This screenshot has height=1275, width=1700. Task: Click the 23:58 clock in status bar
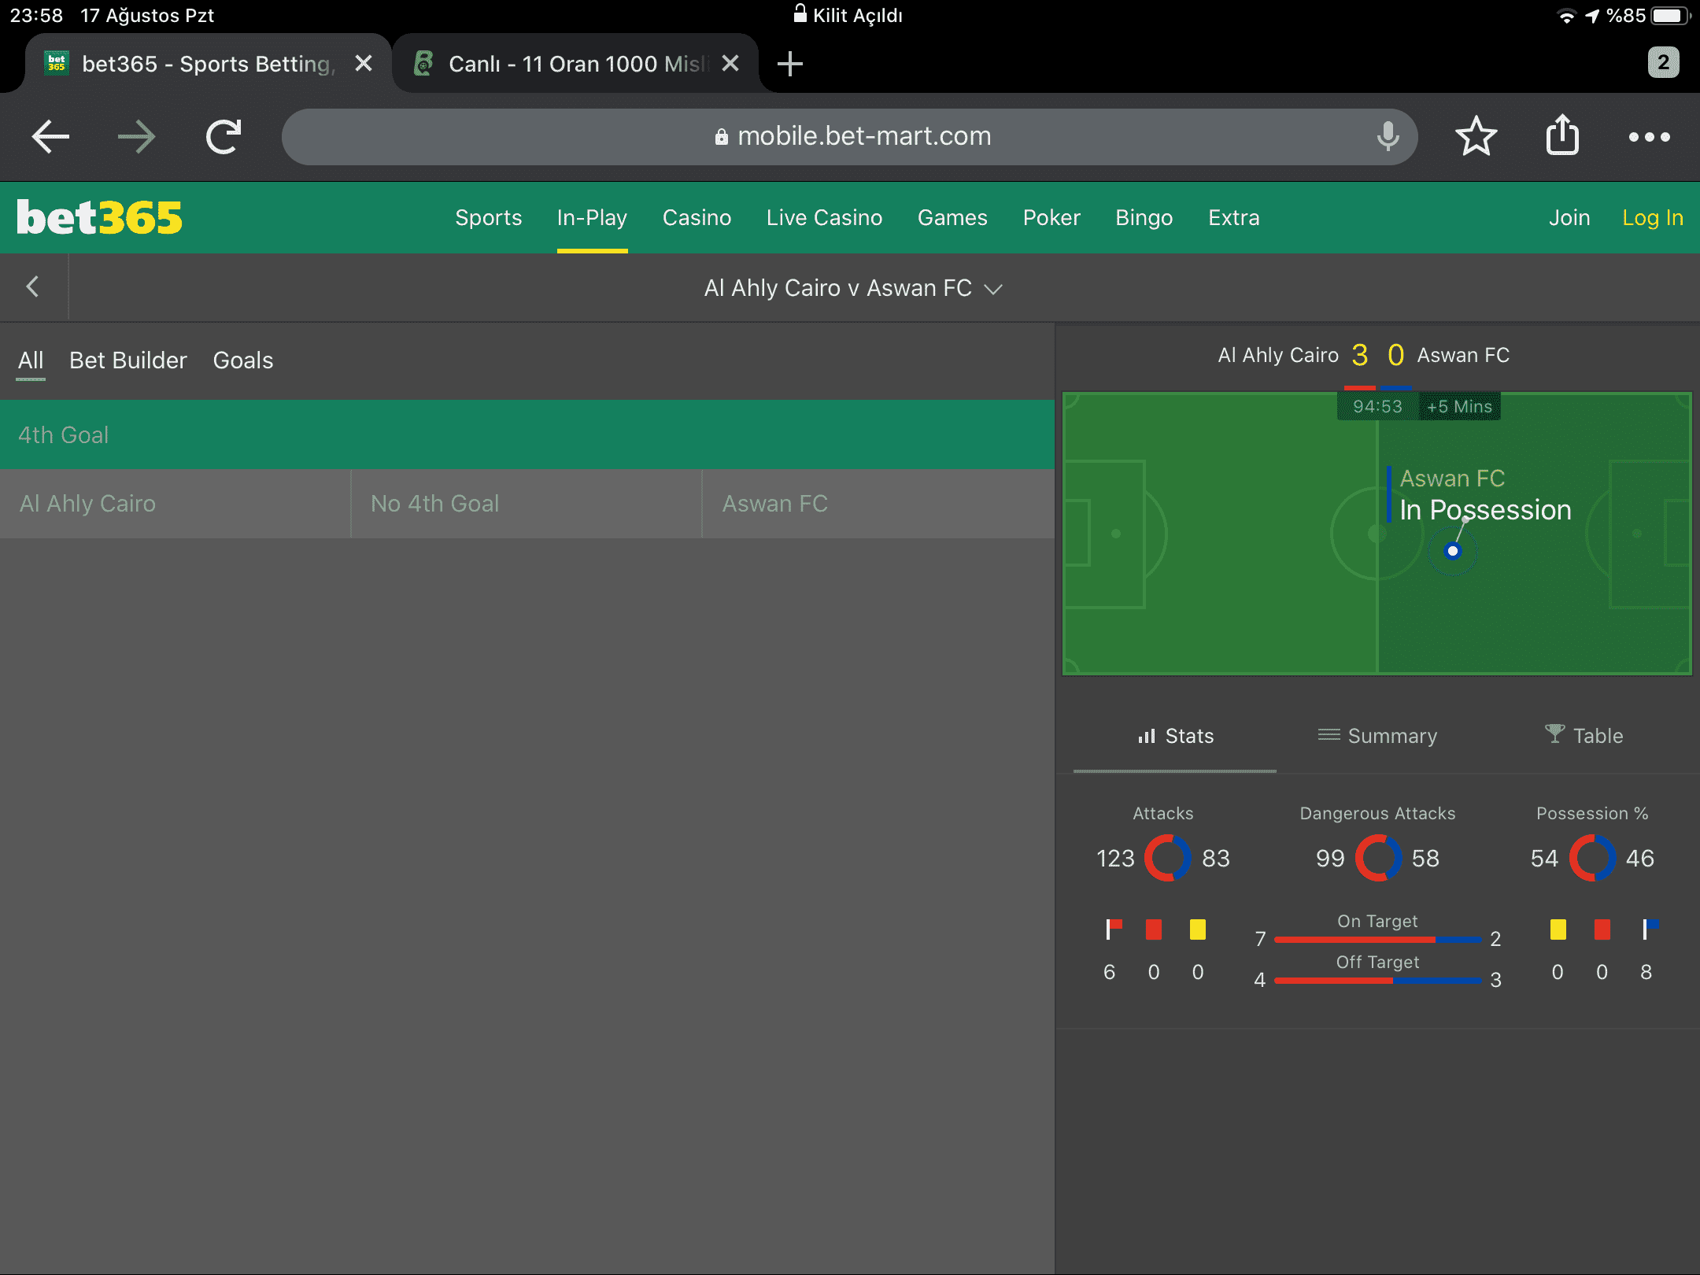point(36,16)
